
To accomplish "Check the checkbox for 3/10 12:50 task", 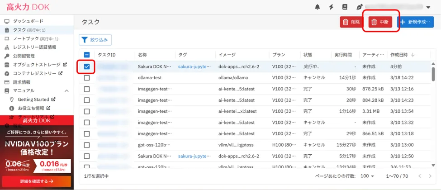I will [x=87, y=156].
